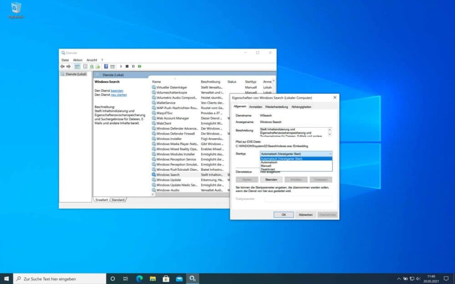Viewport: 455px width, 284px height.
Task: Select the 'Volumeschattenkopie' service row
Action: tap(172, 92)
